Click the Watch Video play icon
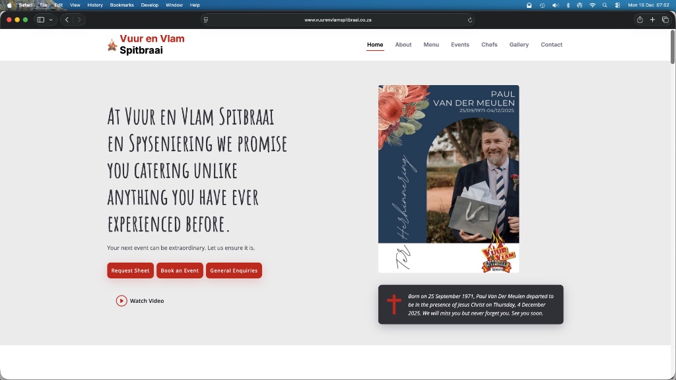Image resolution: width=676 pixels, height=380 pixels. [121, 301]
